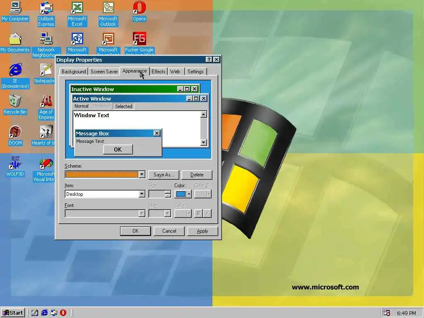Select the Hearts of Iron shortcut

[44, 136]
